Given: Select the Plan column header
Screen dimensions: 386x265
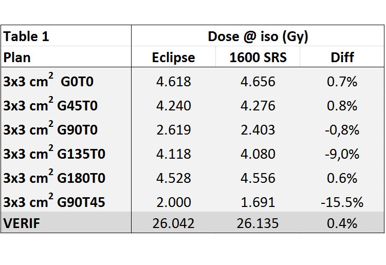Looking at the screenshot, I should tap(66, 56).
